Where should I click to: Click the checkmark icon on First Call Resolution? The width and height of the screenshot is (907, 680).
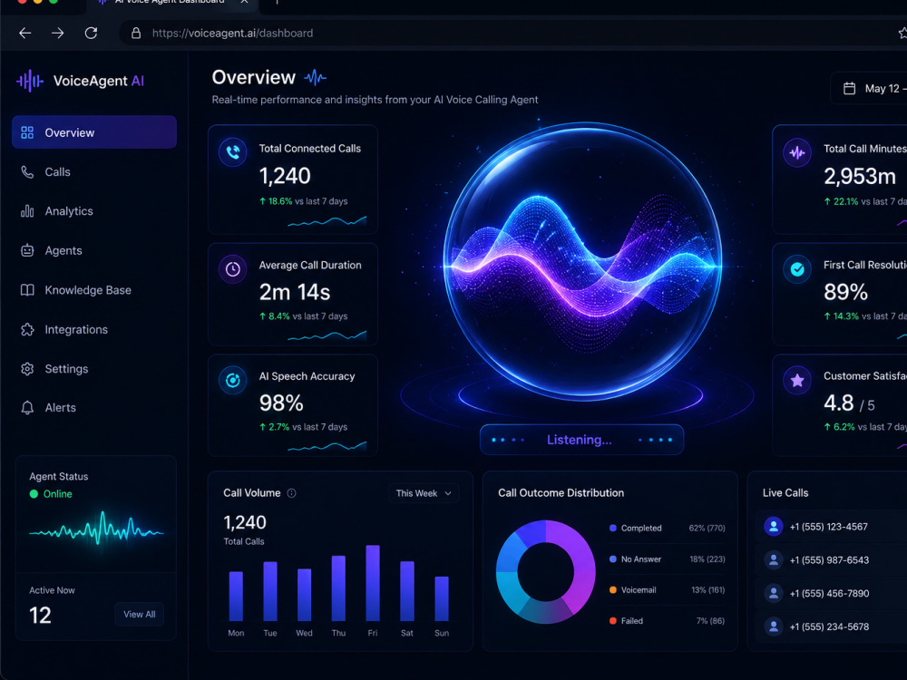797,269
